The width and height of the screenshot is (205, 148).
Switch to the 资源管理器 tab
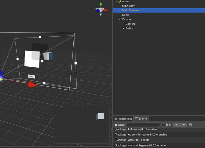point(123,119)
